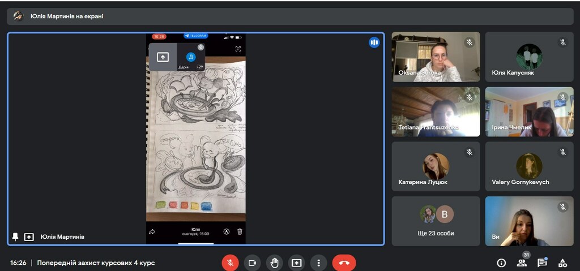
Task: Click the screen share icon in phone overlay
Action: coord(163,57)
